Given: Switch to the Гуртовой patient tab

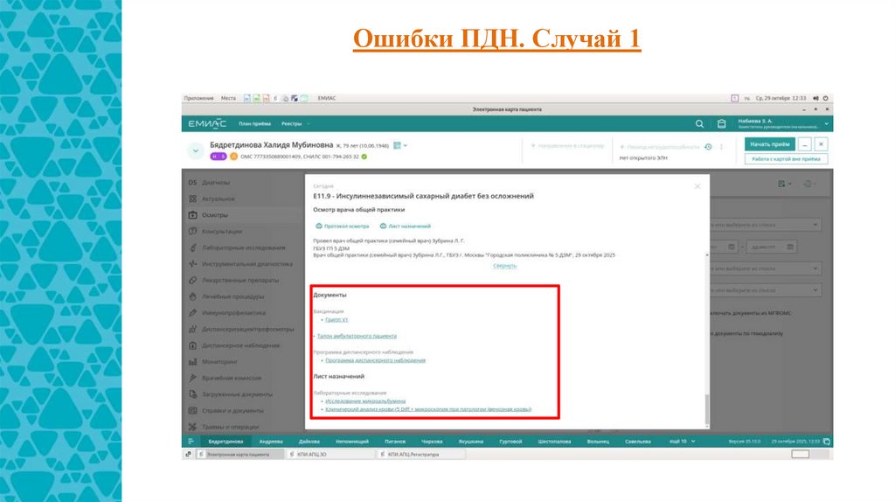Looking at the screenshot, I should pyautogui.click(x=510, y=442).
